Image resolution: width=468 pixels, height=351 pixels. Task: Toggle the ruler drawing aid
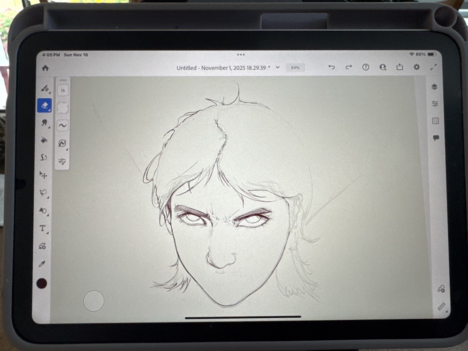(441, 307)
